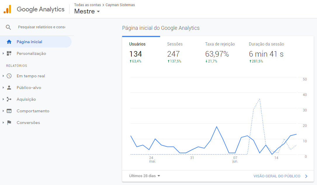Click the 24 mai. axis label
Image resolution: width=317 pixels, height=185 pixels.
[152, 160]
